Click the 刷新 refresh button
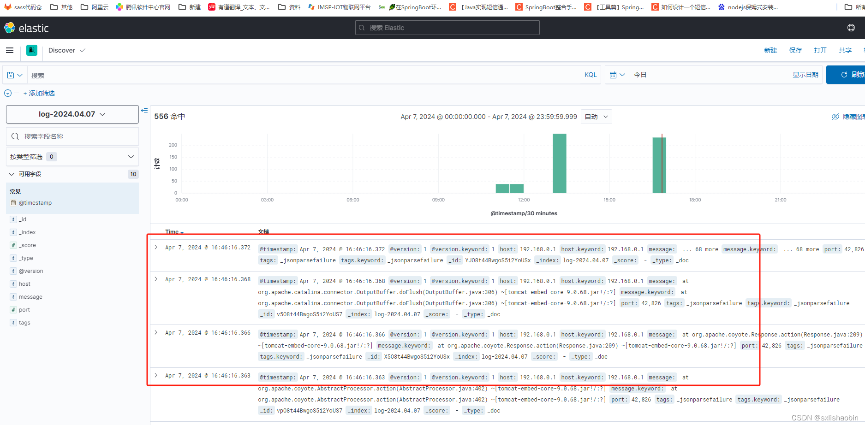 pyautogui.click(x=846, y=75)
